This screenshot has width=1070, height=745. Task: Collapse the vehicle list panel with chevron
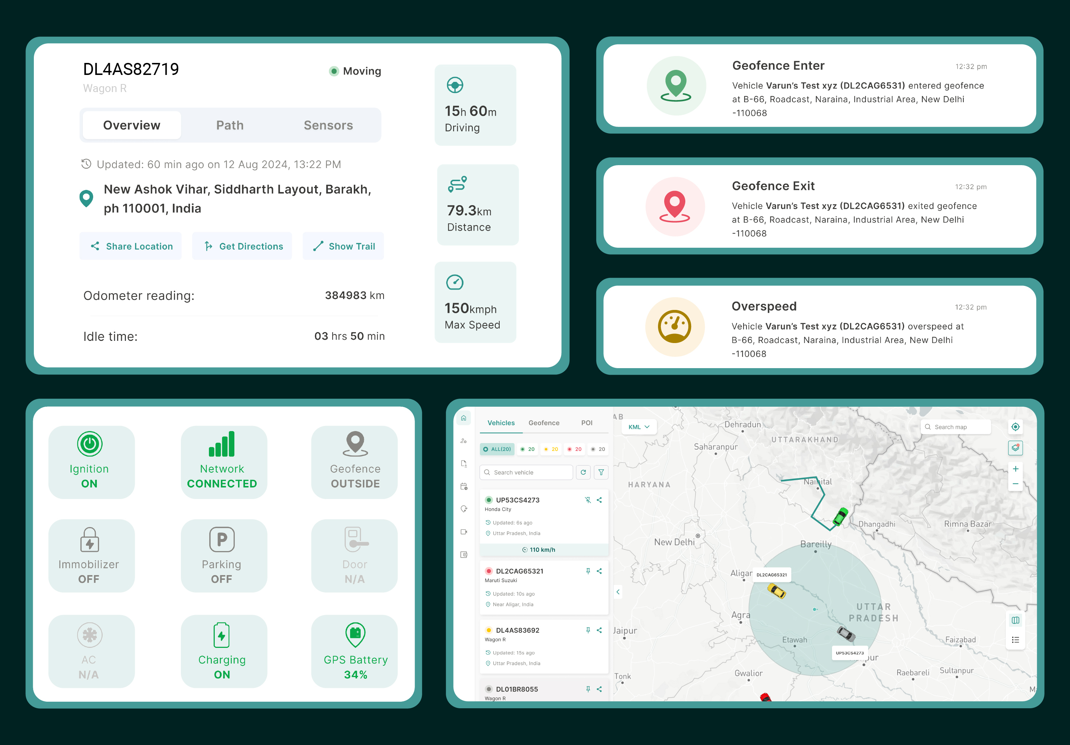click(618, 592)
